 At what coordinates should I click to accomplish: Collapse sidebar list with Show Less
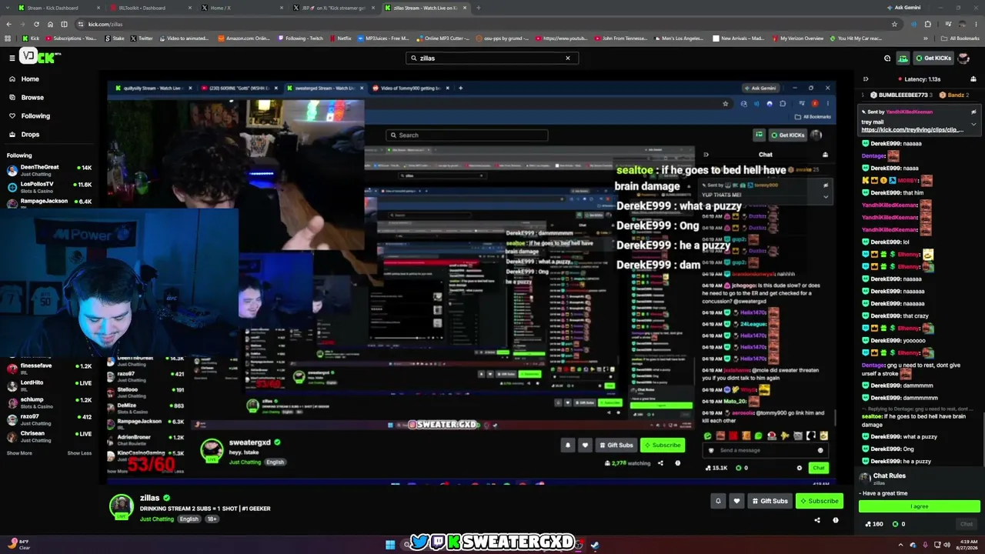click(79, 453)
